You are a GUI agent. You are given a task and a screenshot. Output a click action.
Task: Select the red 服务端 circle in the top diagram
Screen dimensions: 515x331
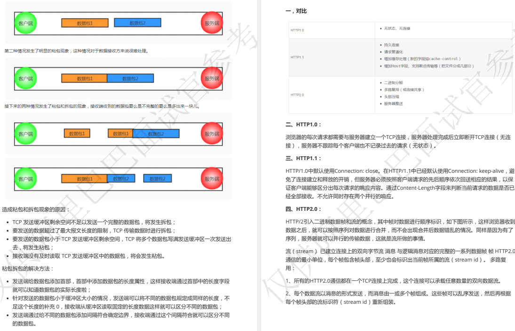(211, 22)
